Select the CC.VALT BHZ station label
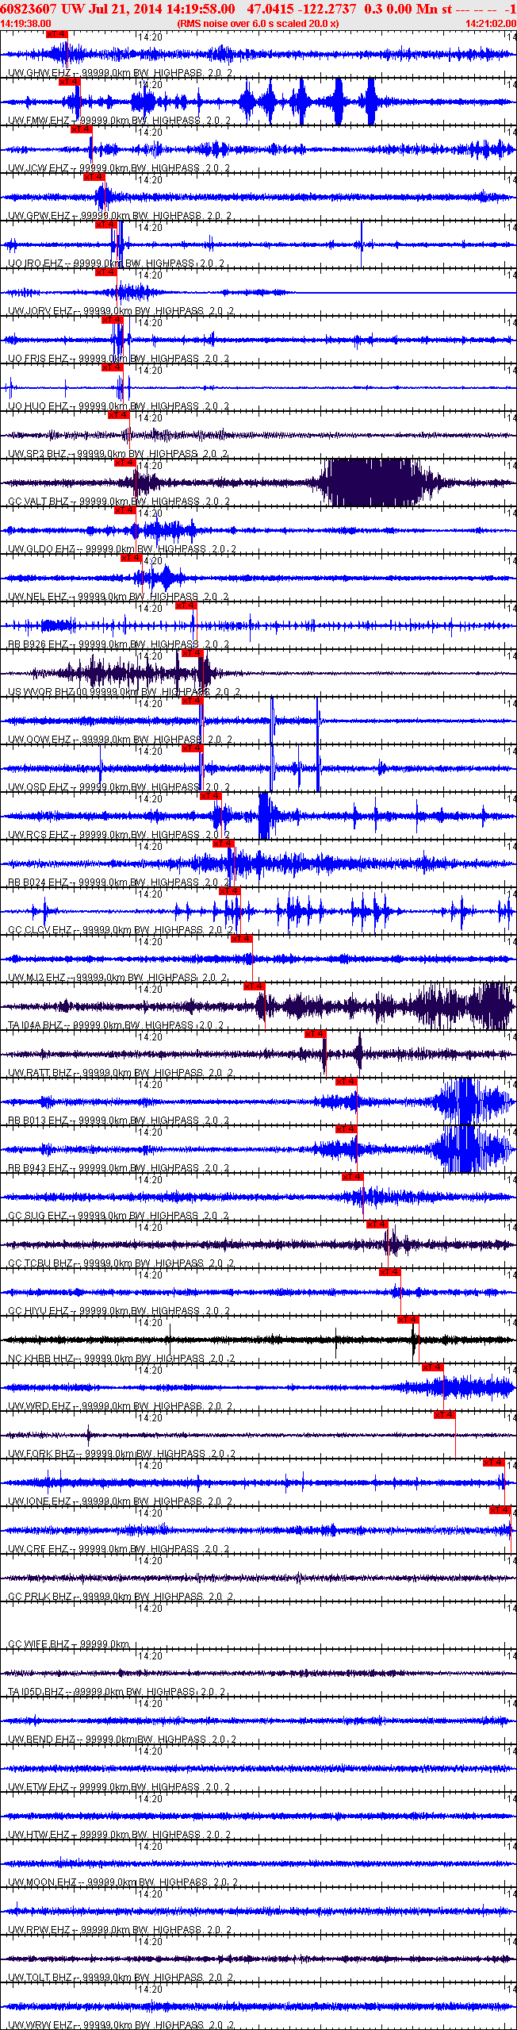 (x=39, y=502)
